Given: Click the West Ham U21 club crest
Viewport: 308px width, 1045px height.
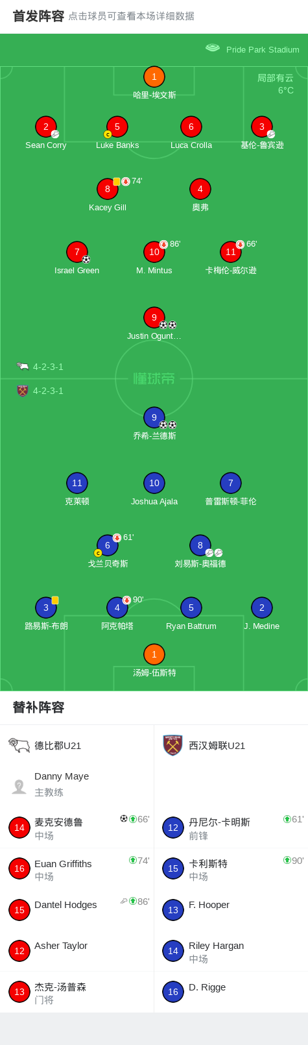Looking at the screenshot, I should tap(172, 745).
